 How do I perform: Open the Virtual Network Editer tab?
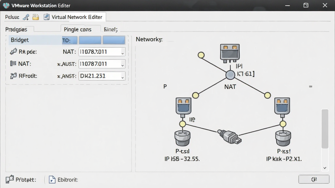[74, 17]
